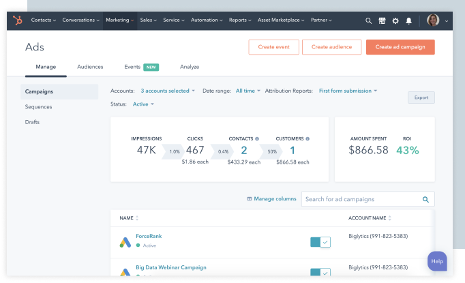The width and height of the screenshot is (465, 283).
Task: Open the search magnifier in top bar
Action: 368,20
